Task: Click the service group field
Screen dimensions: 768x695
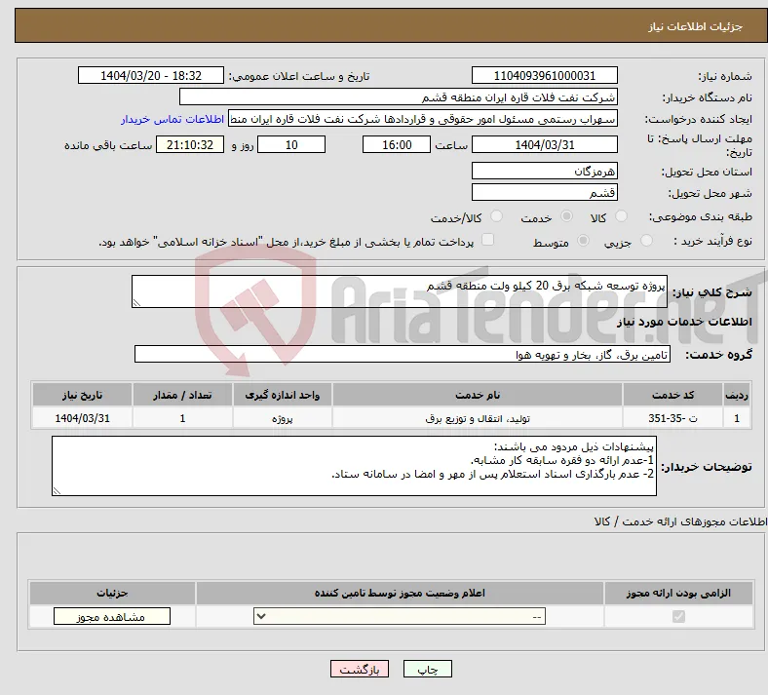Action: 403,354
